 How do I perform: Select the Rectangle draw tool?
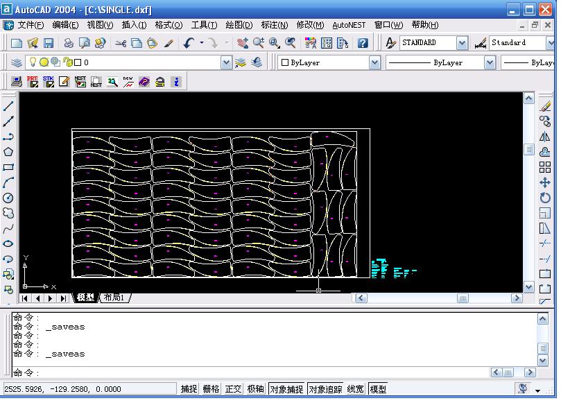pos(8,167)
